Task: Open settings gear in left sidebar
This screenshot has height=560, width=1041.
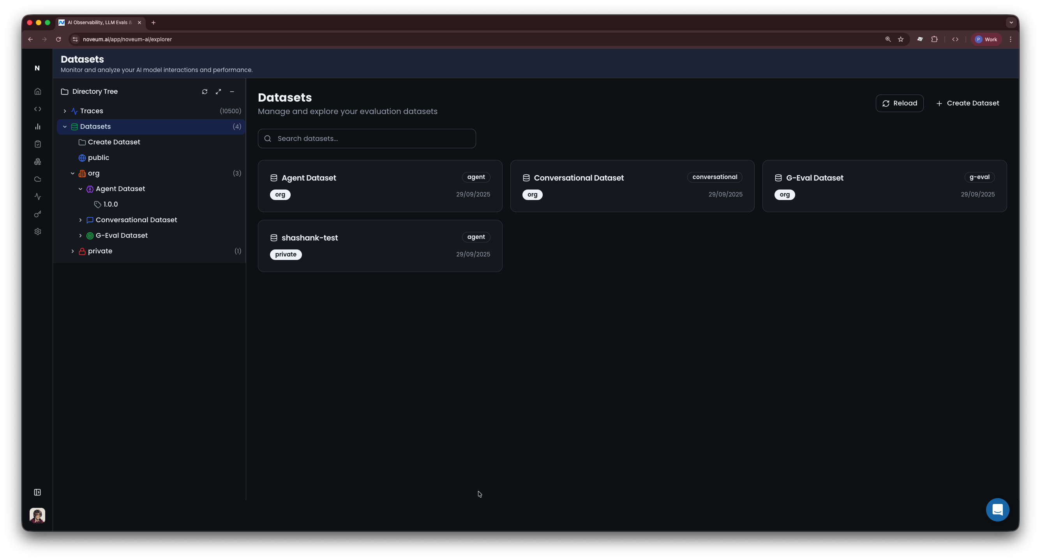Action: pyautogui.click(x=37, y=232)
